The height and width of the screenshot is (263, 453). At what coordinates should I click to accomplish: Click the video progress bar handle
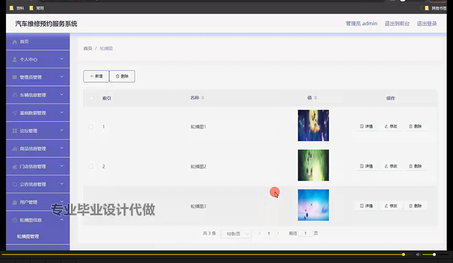403,255
